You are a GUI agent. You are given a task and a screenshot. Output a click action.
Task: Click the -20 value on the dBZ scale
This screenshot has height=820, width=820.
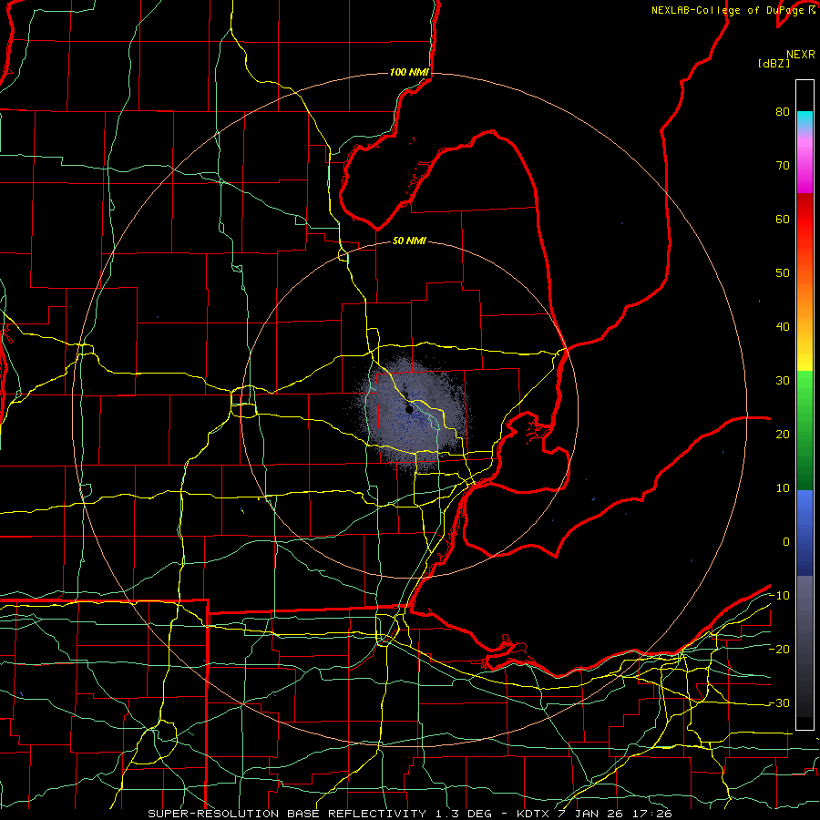click(779, 650)
